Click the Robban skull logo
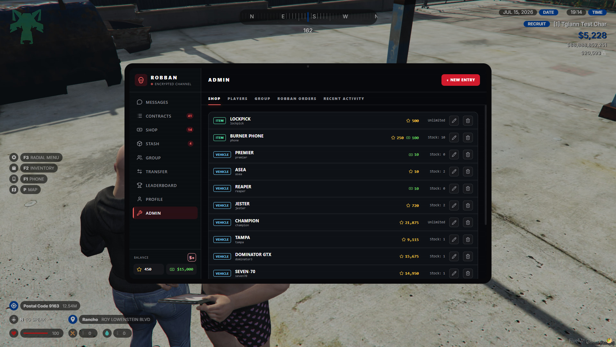The image size is (616, 347). coord(141,80)
